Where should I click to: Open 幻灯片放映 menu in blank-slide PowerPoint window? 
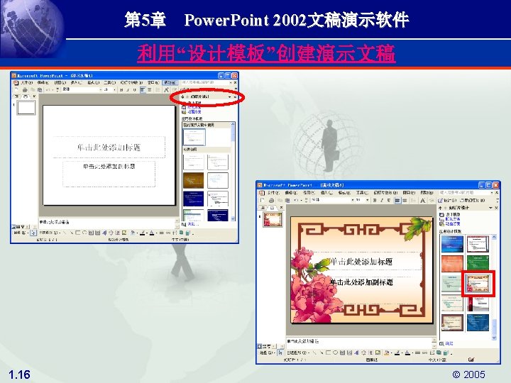click(132, 82)
